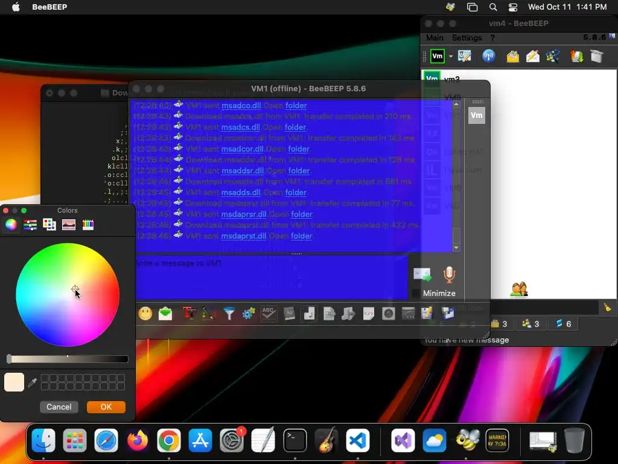Screen dimensions: 618x464
Task: Open folder link beside msaddsr.dll
Action: point(299,170)
